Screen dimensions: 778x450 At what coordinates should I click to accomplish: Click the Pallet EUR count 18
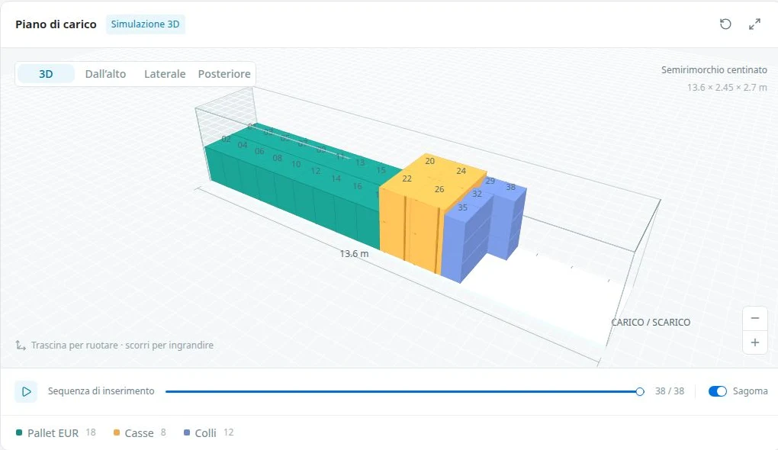point(90,432)
